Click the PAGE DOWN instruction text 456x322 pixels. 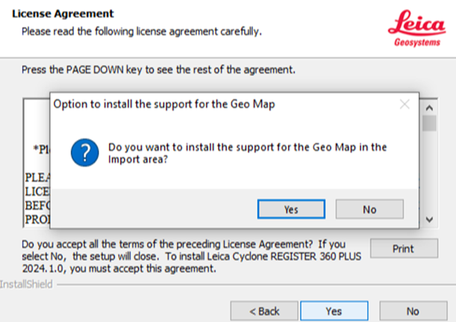coord(159,70)
